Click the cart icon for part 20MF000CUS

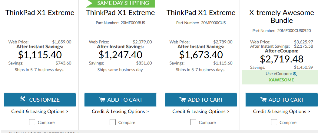click(183, 100)
